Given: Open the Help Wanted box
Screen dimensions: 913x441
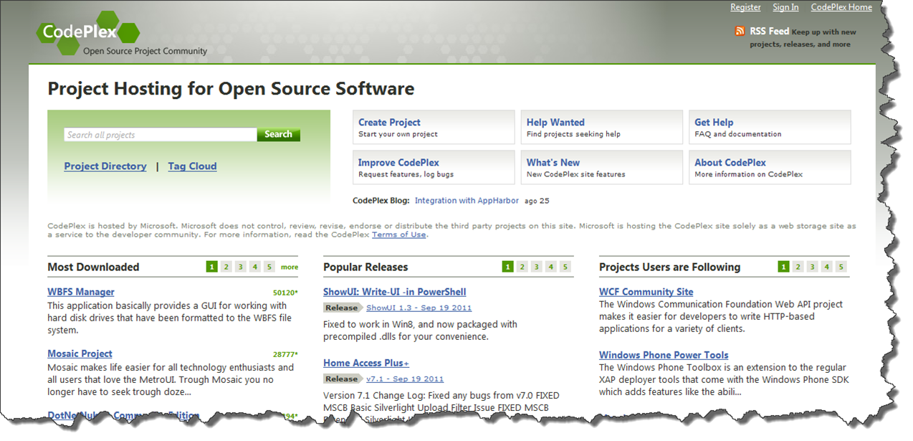Looking at the screenshot, I should pyautogui.click(x=602, y=127).
